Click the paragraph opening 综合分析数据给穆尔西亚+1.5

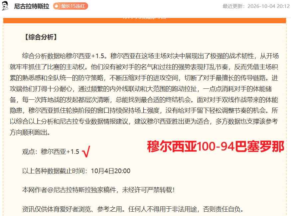click(x=144, y=94)
